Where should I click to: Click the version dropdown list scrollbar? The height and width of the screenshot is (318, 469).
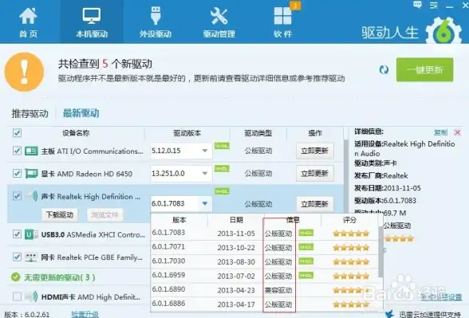380,252
